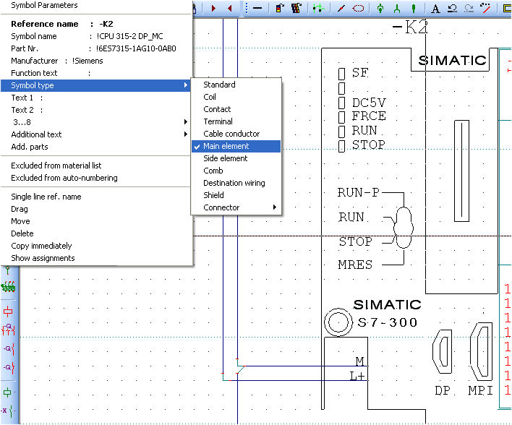This screenshot has height=425, width=512.
Task: Select the -K contact symbol icon
Action: 8,411
